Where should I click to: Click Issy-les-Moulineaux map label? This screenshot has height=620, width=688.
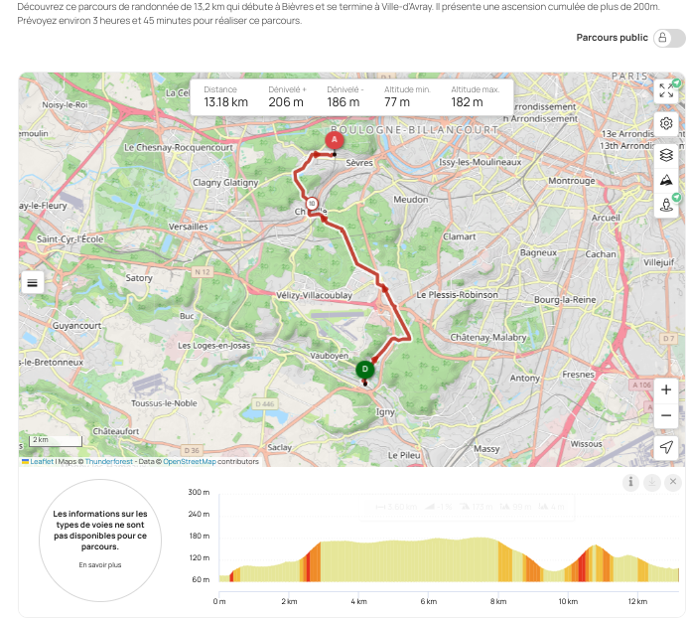click(x=481, y=162)
